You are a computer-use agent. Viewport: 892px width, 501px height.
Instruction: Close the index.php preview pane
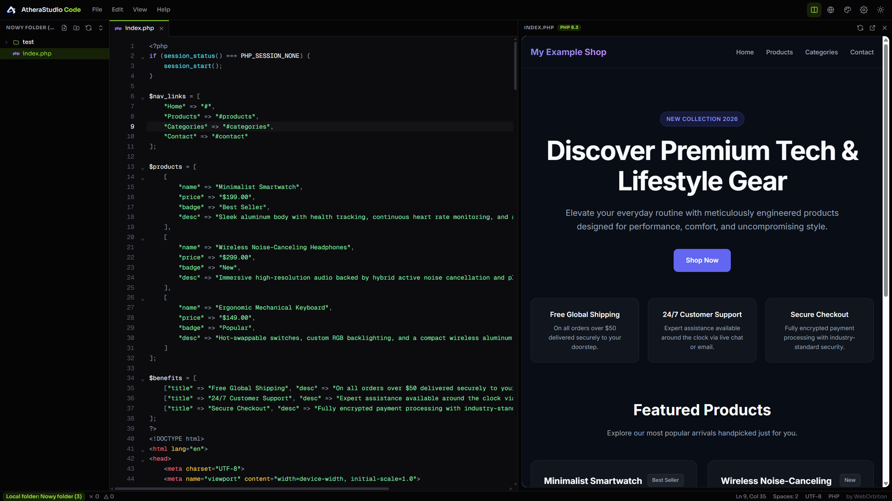[885, 28]
